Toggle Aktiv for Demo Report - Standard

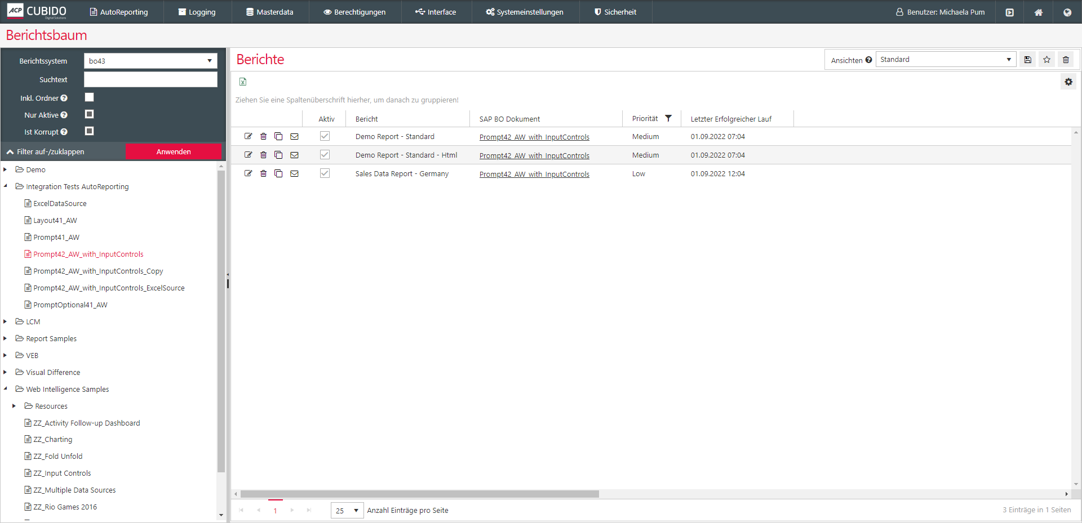click(x=325, y=136)
